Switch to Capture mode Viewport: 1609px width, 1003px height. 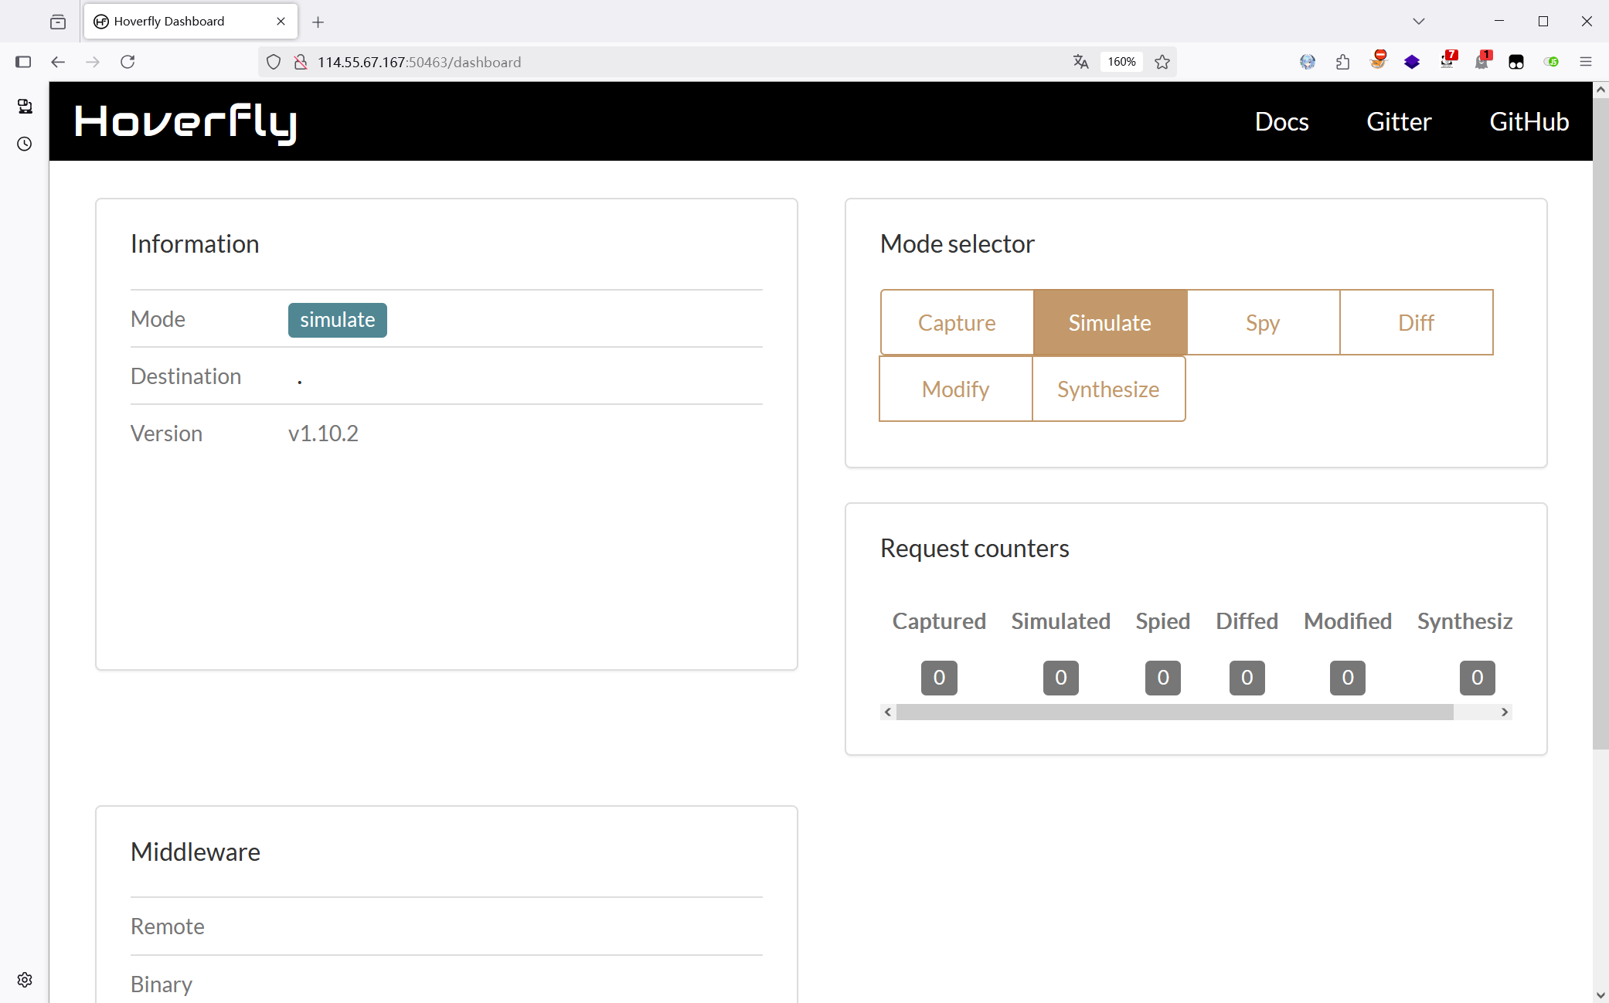click(957, 322)
